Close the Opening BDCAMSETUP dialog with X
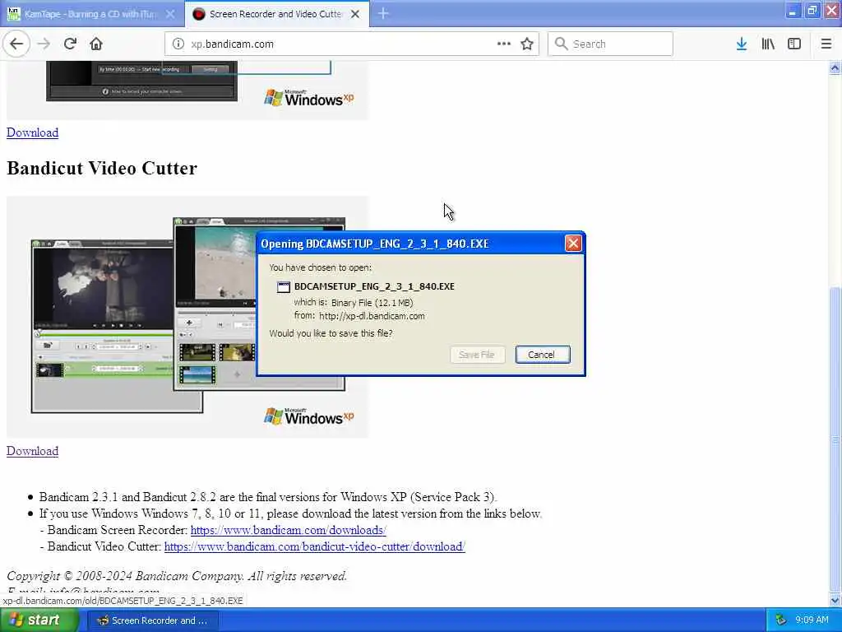The image size is (842, 632). point(573,244)
